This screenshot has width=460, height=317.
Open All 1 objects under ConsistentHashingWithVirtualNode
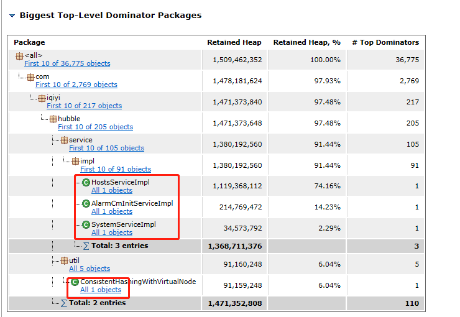click(101, 290)
